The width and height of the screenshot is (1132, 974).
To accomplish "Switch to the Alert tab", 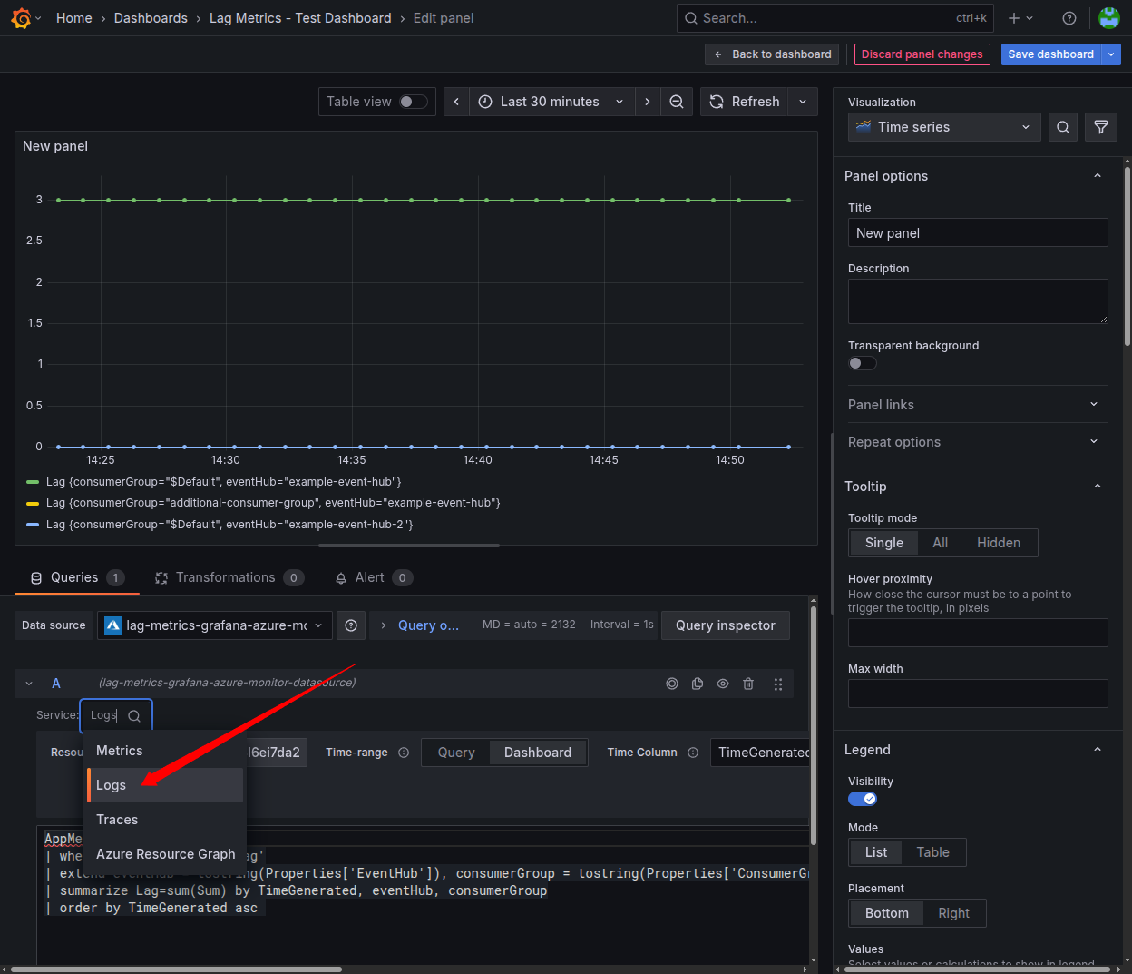I will 374,577.
